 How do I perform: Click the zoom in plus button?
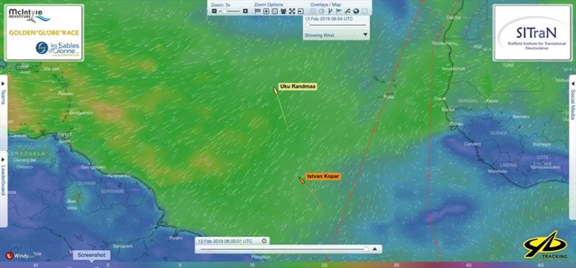pos(246,11)
